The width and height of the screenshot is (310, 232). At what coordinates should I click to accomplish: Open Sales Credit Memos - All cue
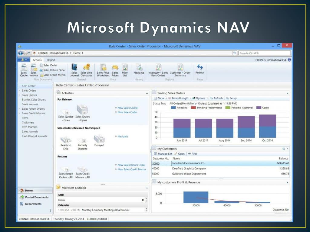coord(82,173)
